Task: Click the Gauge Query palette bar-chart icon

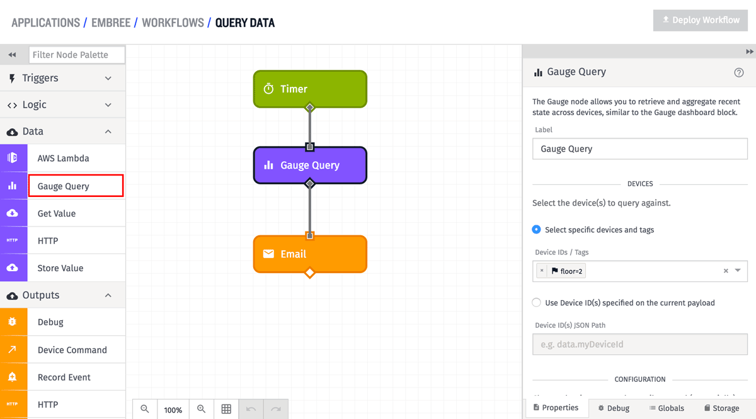Action: [x=13, y=186]
